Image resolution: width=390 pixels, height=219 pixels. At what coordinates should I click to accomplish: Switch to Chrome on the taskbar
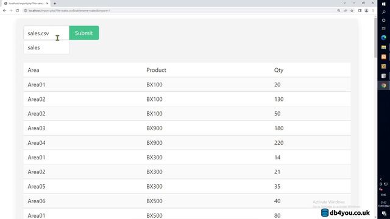(x=383, y=85)
